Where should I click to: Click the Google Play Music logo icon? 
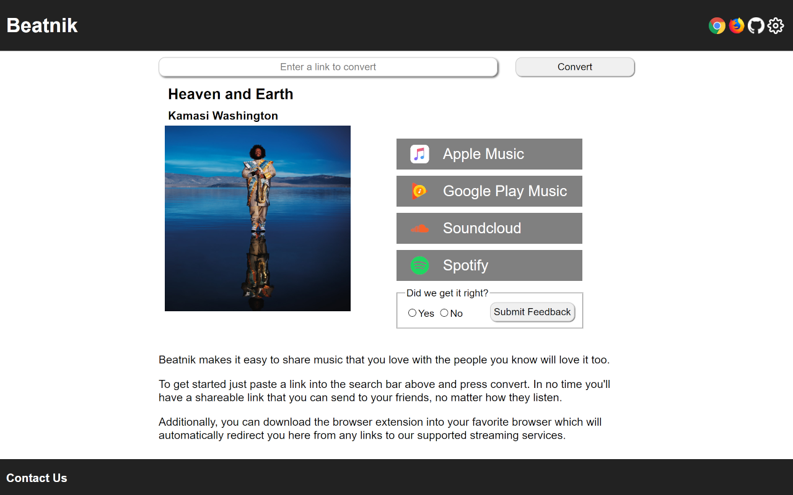(x=419, y=191)
